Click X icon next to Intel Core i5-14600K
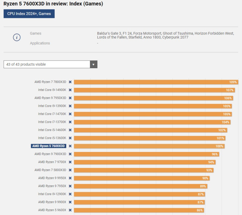The width and height of the screenshot is (242, 215). coord(70,130)
